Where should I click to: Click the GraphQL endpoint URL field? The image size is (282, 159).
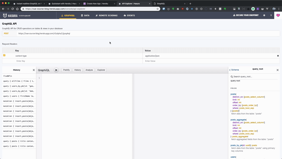148,34
